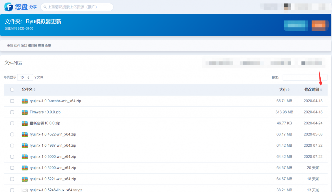Click the 文件名 column header

pos(27,90)
